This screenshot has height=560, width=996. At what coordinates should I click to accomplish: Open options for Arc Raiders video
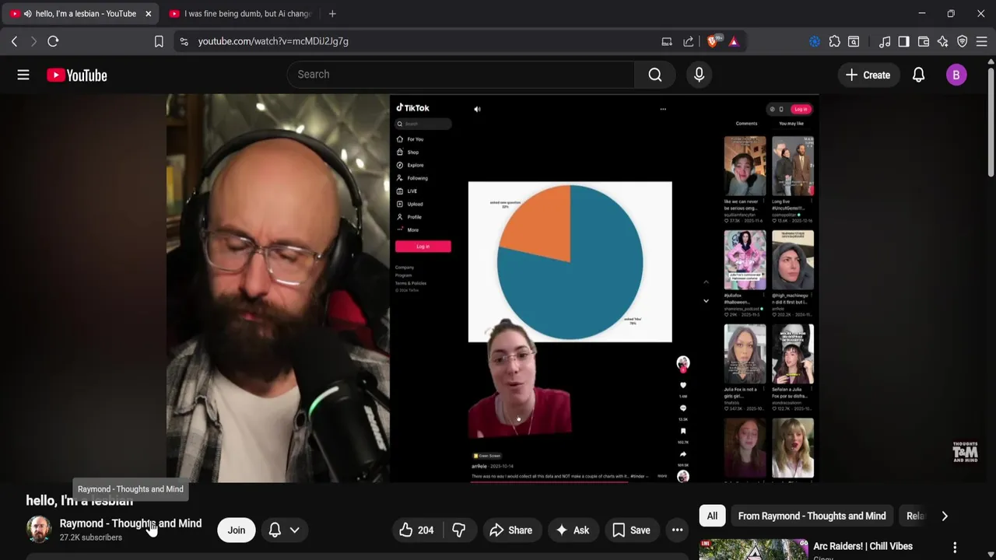pos(955,548)
